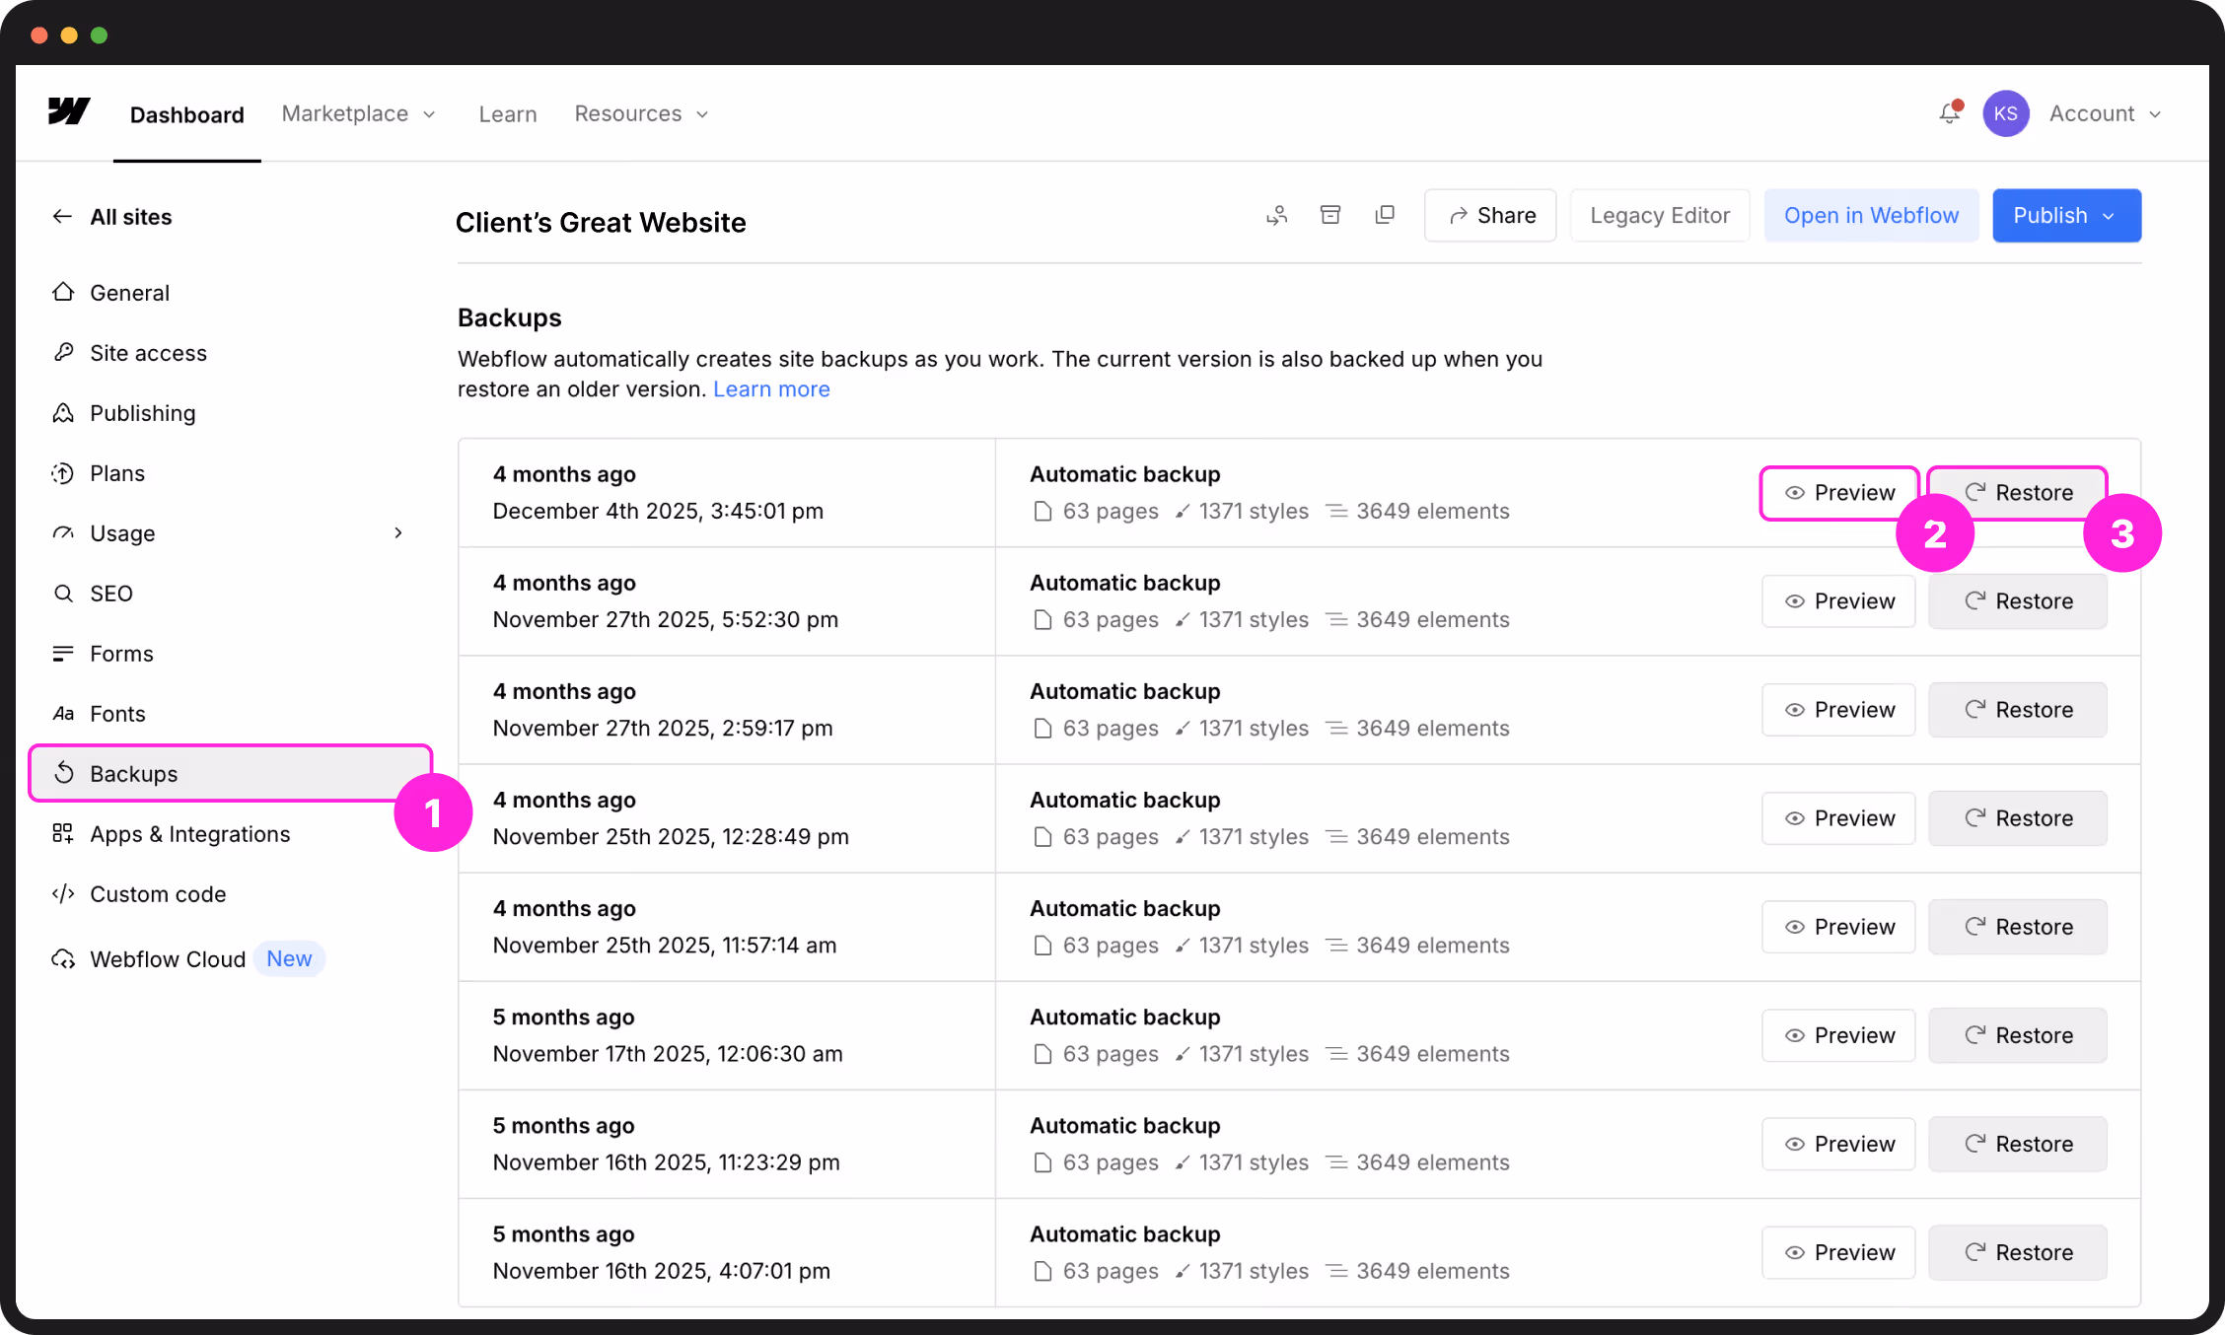Select the Learn menu item

[x=508, y=114]
